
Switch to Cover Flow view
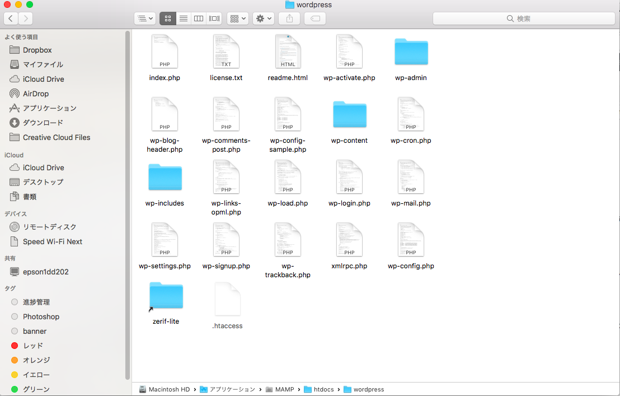[x=214, y=18]
